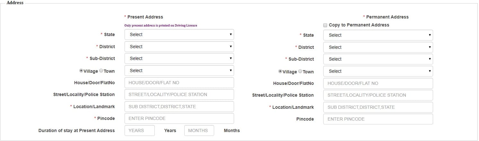Select Town radio for Present Address
This screenshot has height=141, width=479.
[x=101, y=71]
